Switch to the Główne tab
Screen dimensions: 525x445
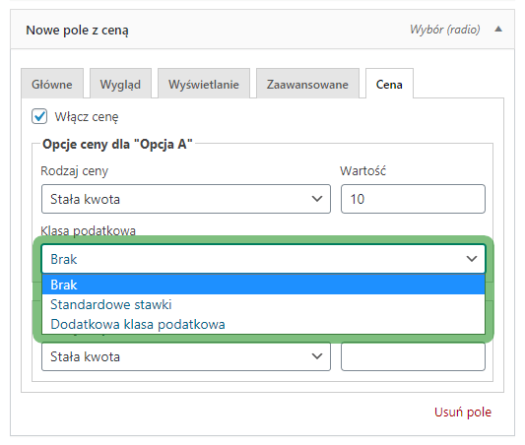(52, 84)
